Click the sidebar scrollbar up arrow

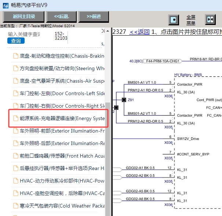108,31
